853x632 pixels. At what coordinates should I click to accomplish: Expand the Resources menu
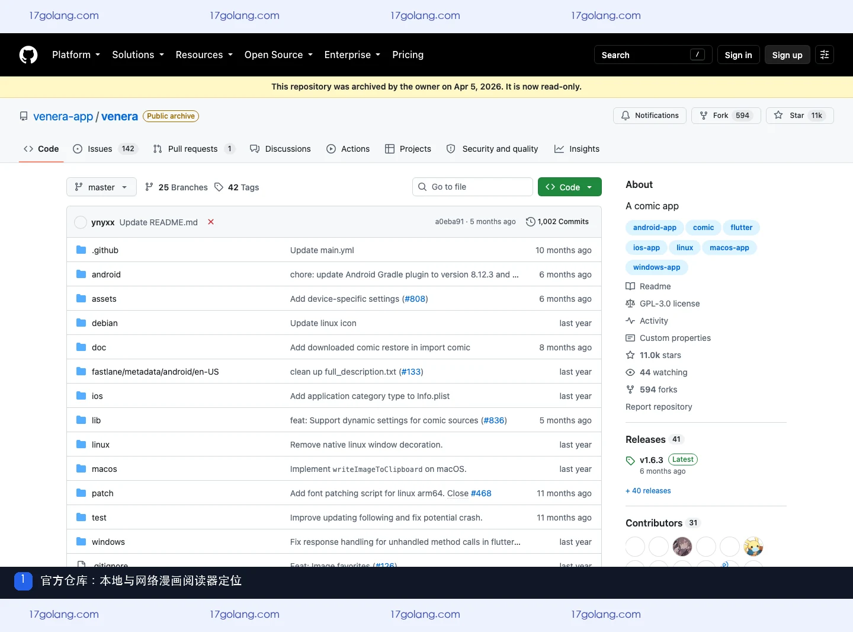pyautogui.click(x=204, y=55)
